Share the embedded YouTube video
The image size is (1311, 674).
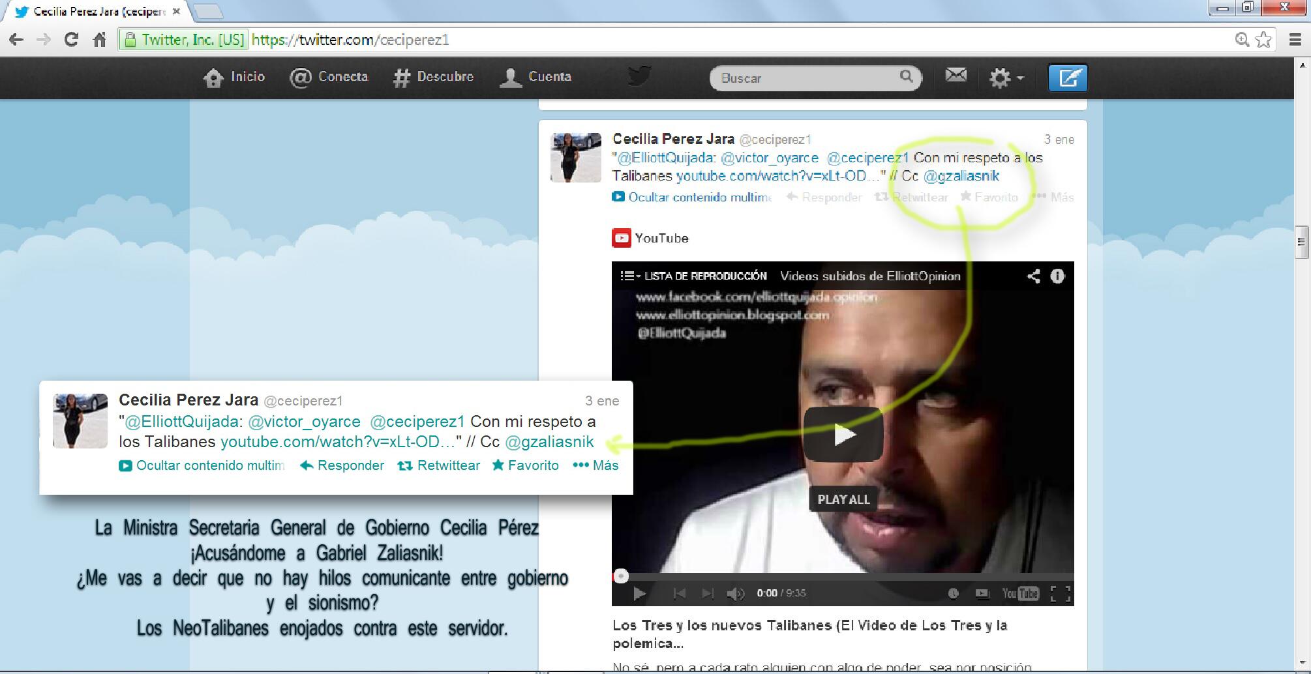(1034, 276)
